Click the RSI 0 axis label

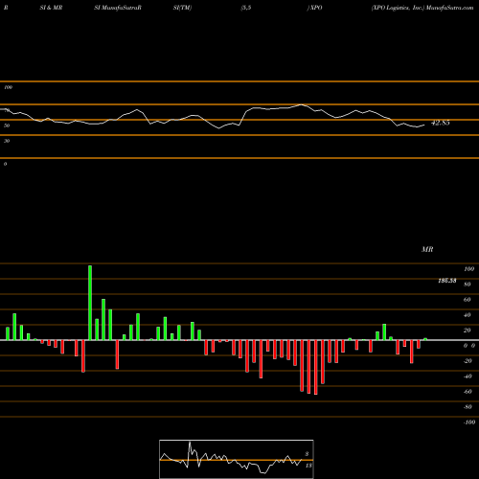pyautogui.click(x=5, y=164)
